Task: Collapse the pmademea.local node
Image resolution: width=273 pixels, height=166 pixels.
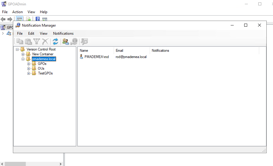Action: click(x=23, y=59)
